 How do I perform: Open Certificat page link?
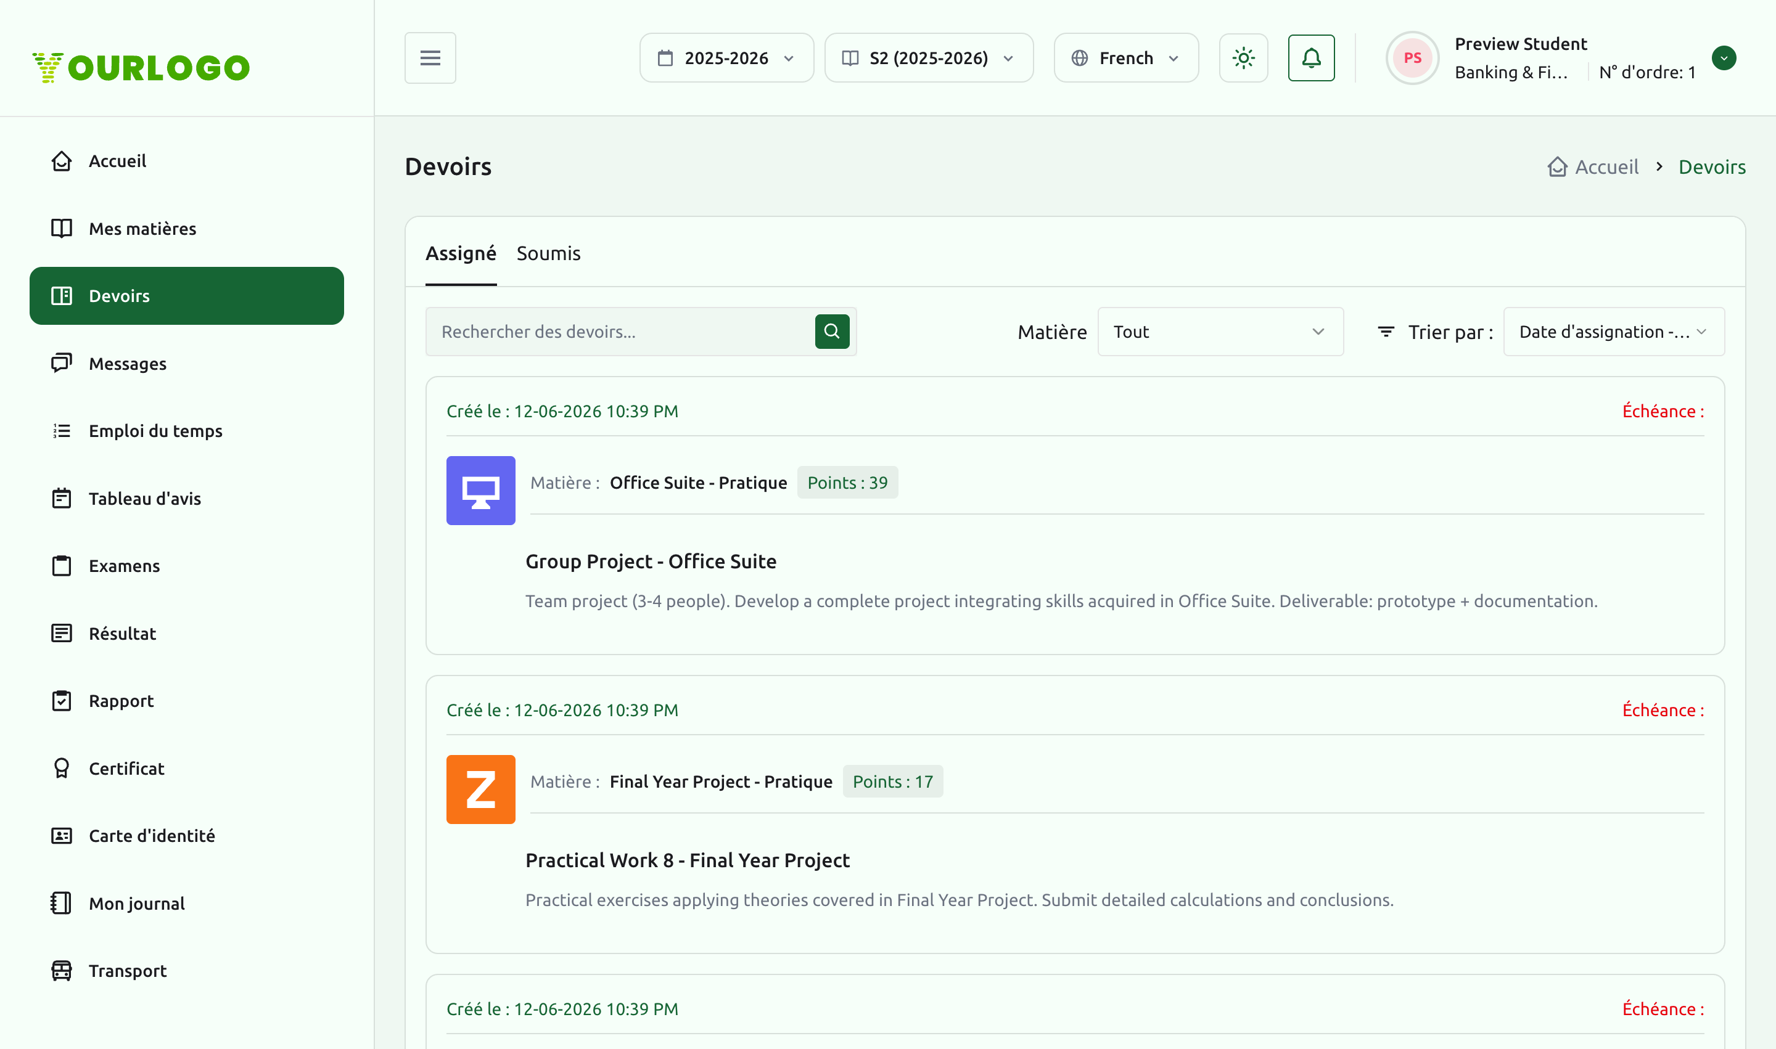(x=187, y=769)
